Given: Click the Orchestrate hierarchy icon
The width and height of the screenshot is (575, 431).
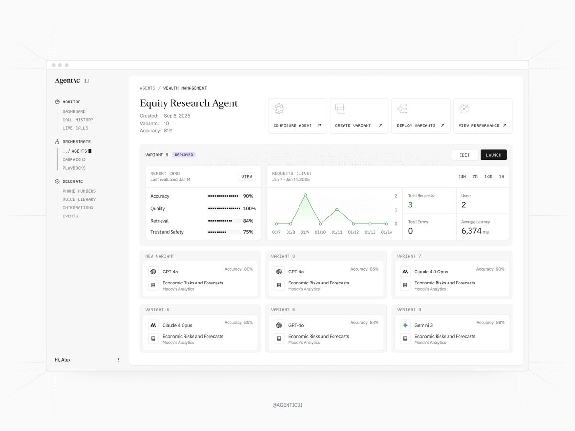Looking at the screenshot, I should click(57, 142).
